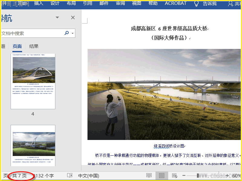Viewport: 242px width, 181px height.
Task: Open the 插入 ribbon tab
Action: point(39,3)
